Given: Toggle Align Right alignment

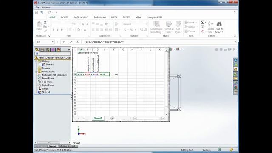Looking at the screenshot, I should click(102, 30).
